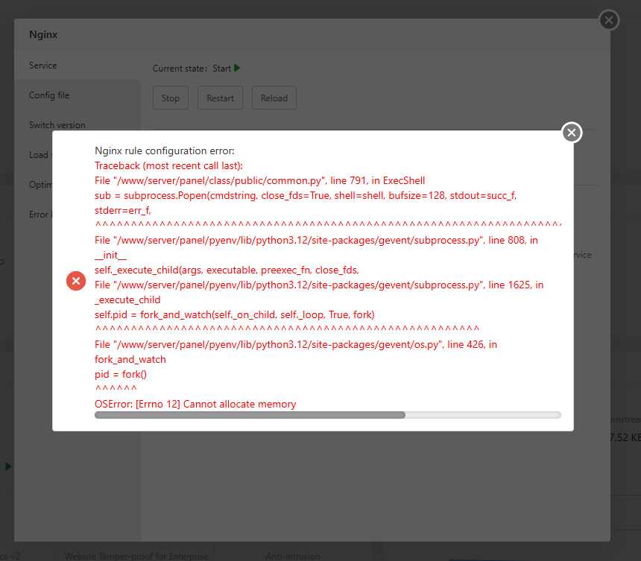Open the Switch version tab
The width and height of the screenshot is (641, 561).
[x=78, y=124]
